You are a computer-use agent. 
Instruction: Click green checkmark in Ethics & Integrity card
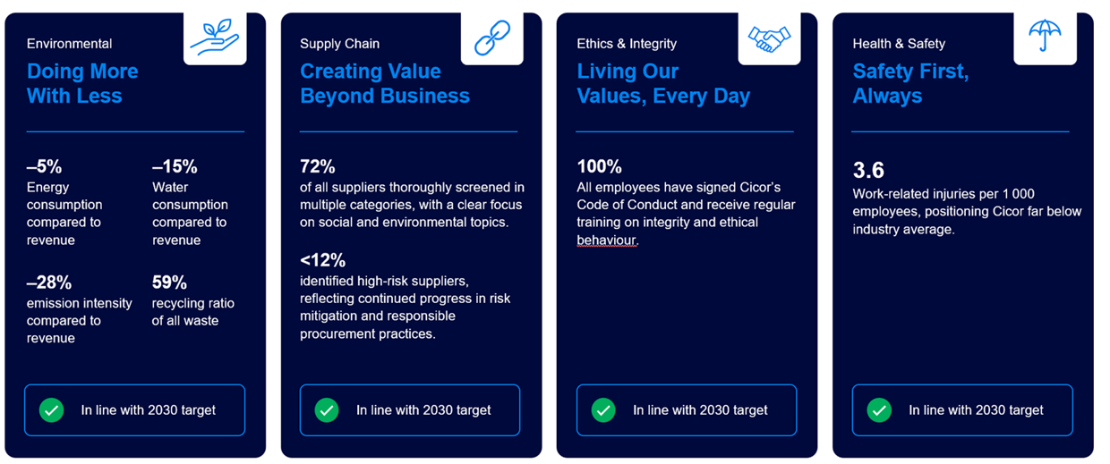point(603,410)
